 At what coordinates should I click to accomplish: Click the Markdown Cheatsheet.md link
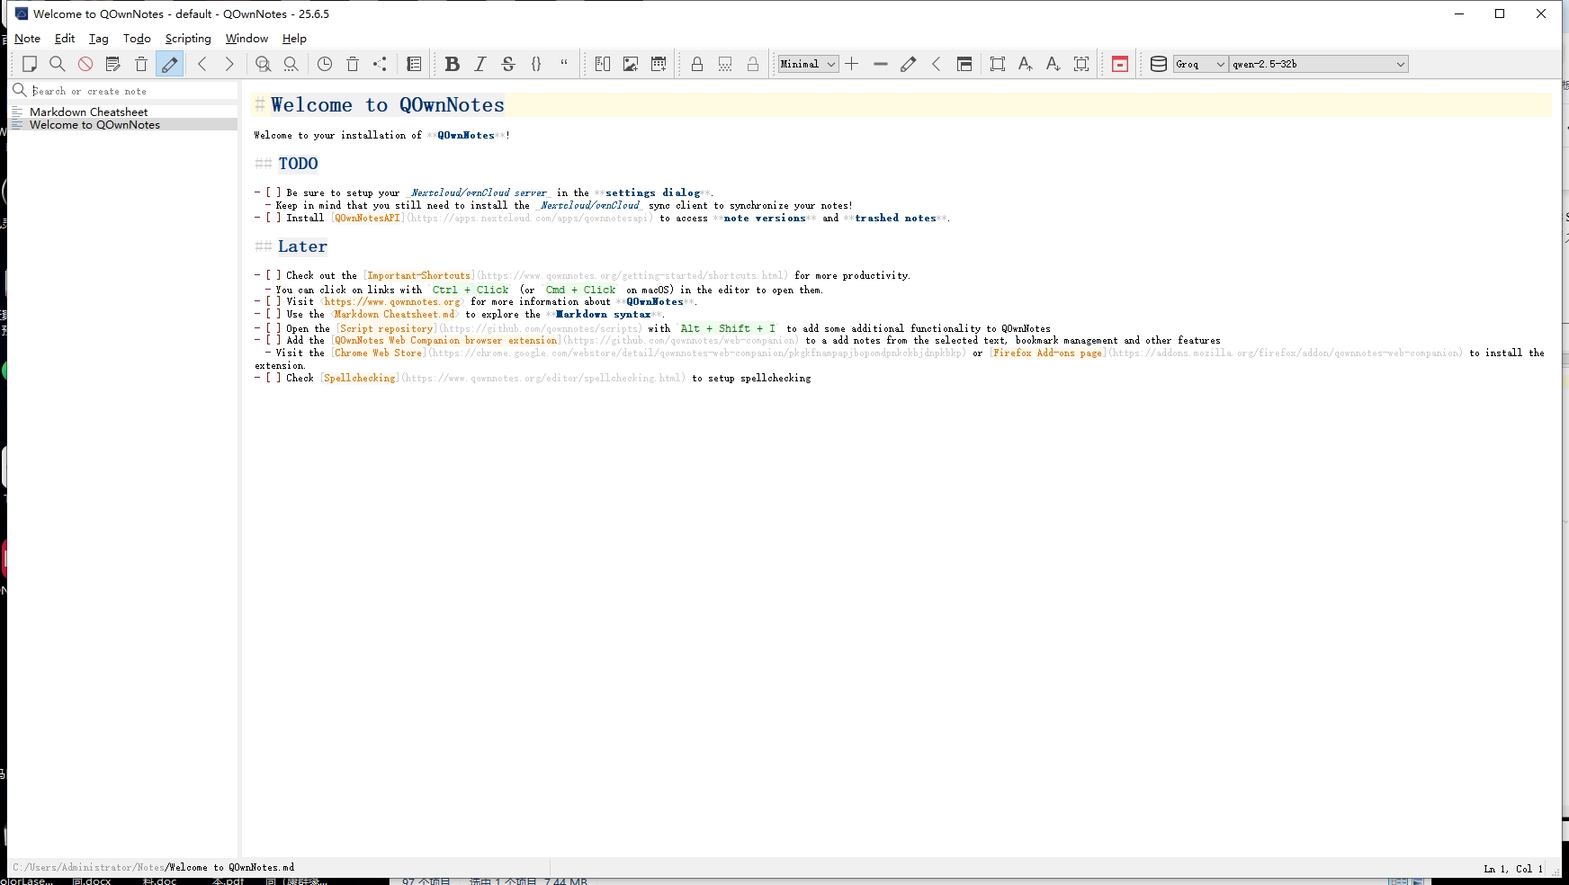point(395,315)
